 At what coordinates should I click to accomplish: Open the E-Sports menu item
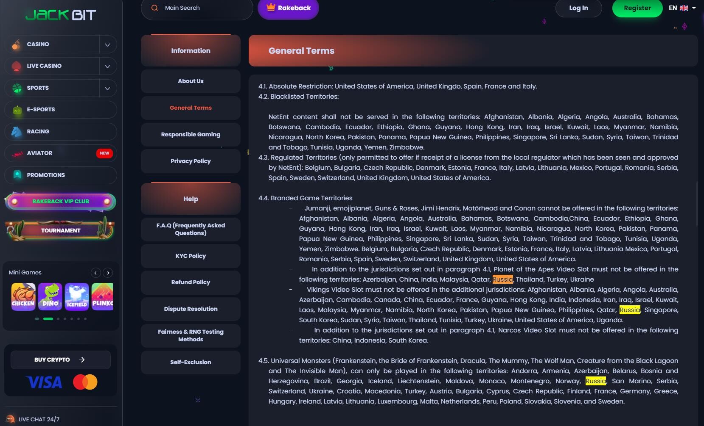point(60,110)
